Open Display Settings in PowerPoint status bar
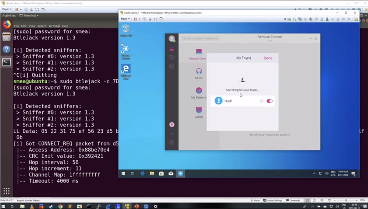Image resolution: width=368 pixels, height=209 pixels. [272, 201]
